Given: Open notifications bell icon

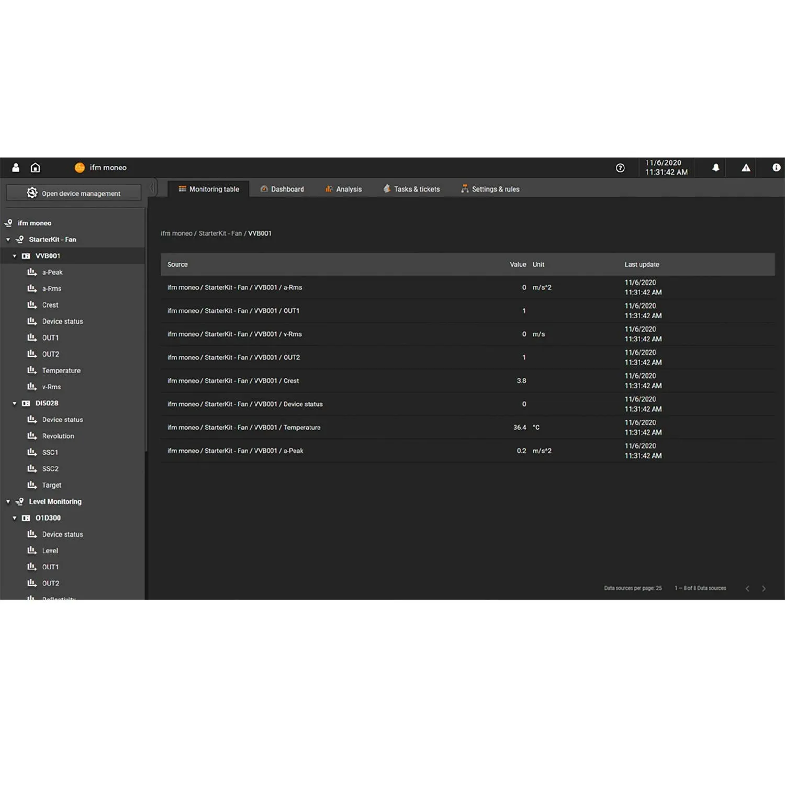Looking at the screenshot, I should (715, 167).
